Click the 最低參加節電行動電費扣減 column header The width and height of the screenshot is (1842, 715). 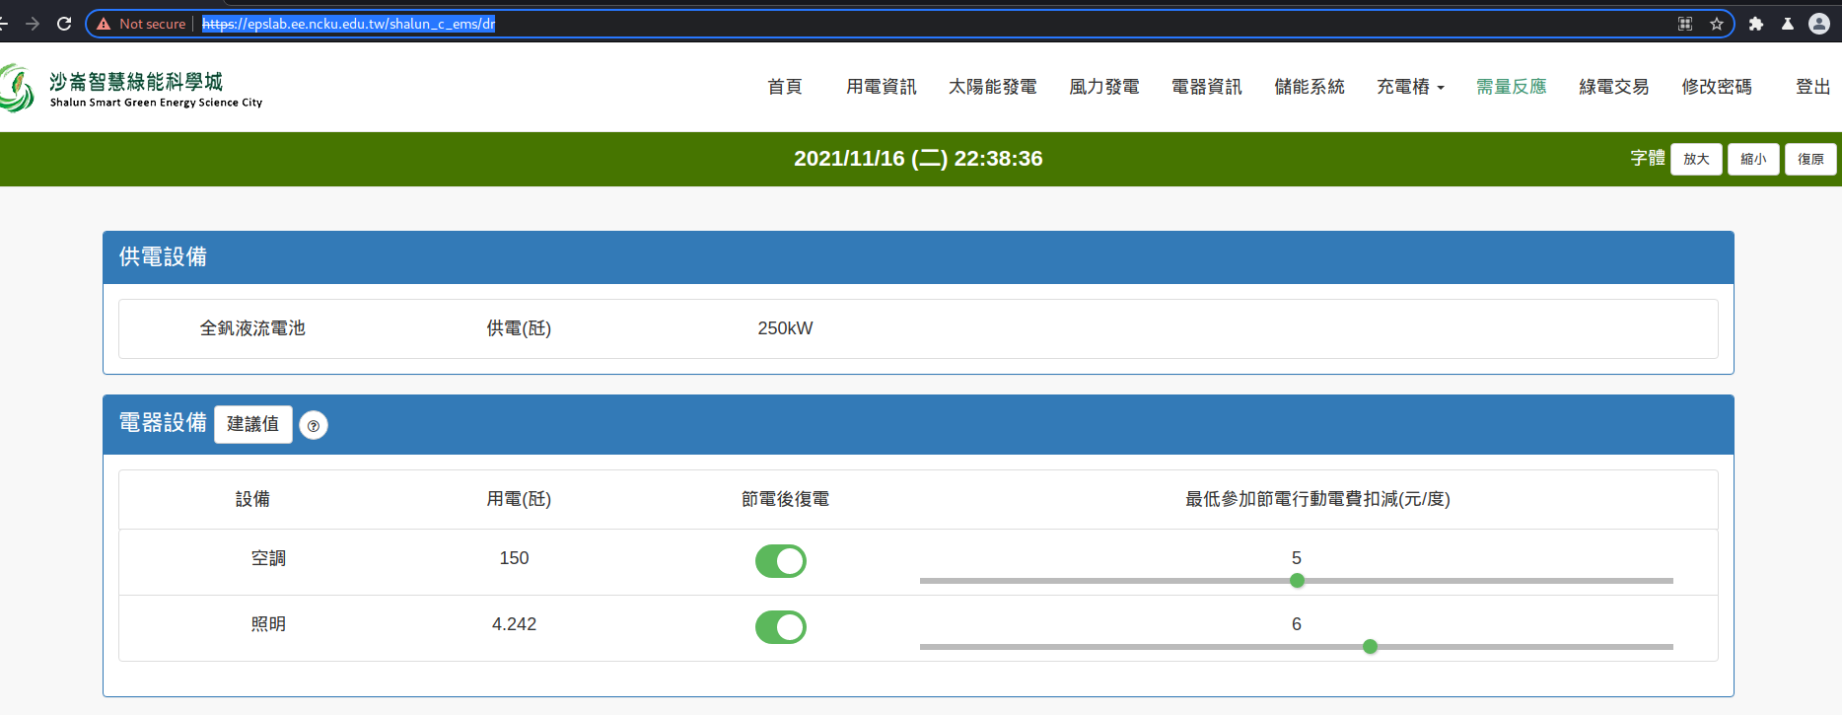pos(1317,499)
